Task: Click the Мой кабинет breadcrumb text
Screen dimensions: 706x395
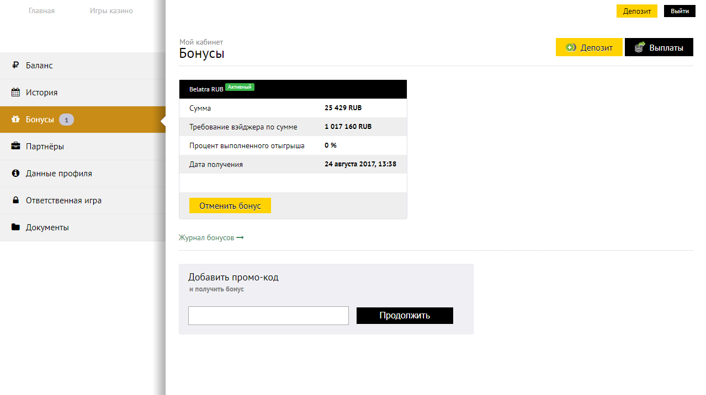Action: [201, 42]
